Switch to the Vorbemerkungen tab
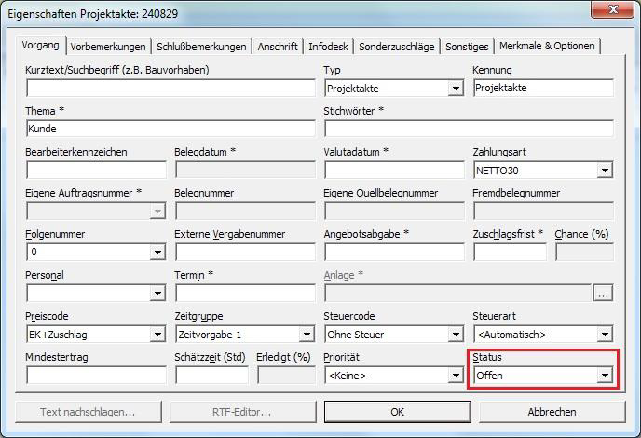Screen dimensions: 641x438 pyautogui.click(x=108, y=47)
